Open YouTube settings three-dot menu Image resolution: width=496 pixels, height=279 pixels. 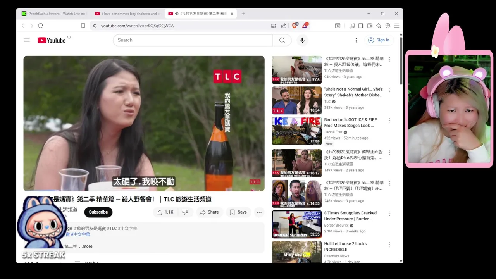[x=356, y=40]
